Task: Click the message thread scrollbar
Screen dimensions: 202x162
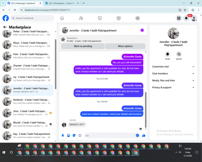Action: click(145, 110)
